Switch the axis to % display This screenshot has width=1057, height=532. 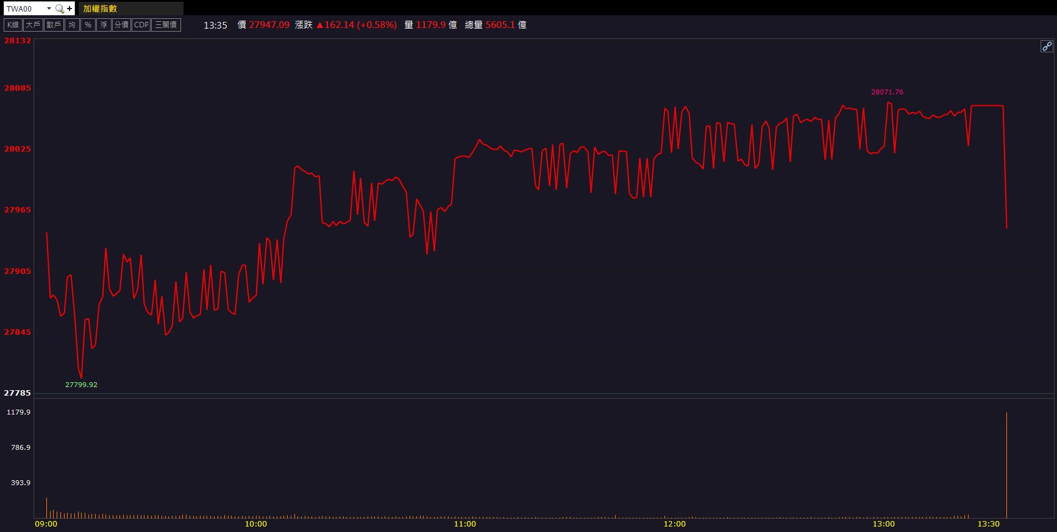tap(88, 25)
